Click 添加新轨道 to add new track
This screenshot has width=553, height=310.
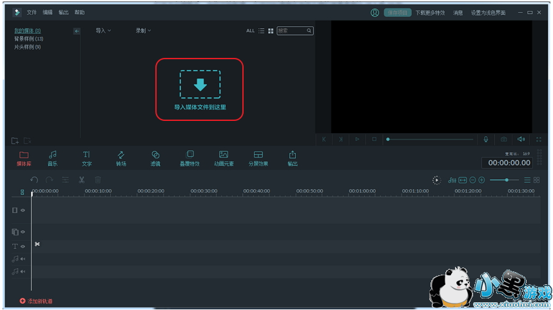pyautogui.click(x=36, y=301)
